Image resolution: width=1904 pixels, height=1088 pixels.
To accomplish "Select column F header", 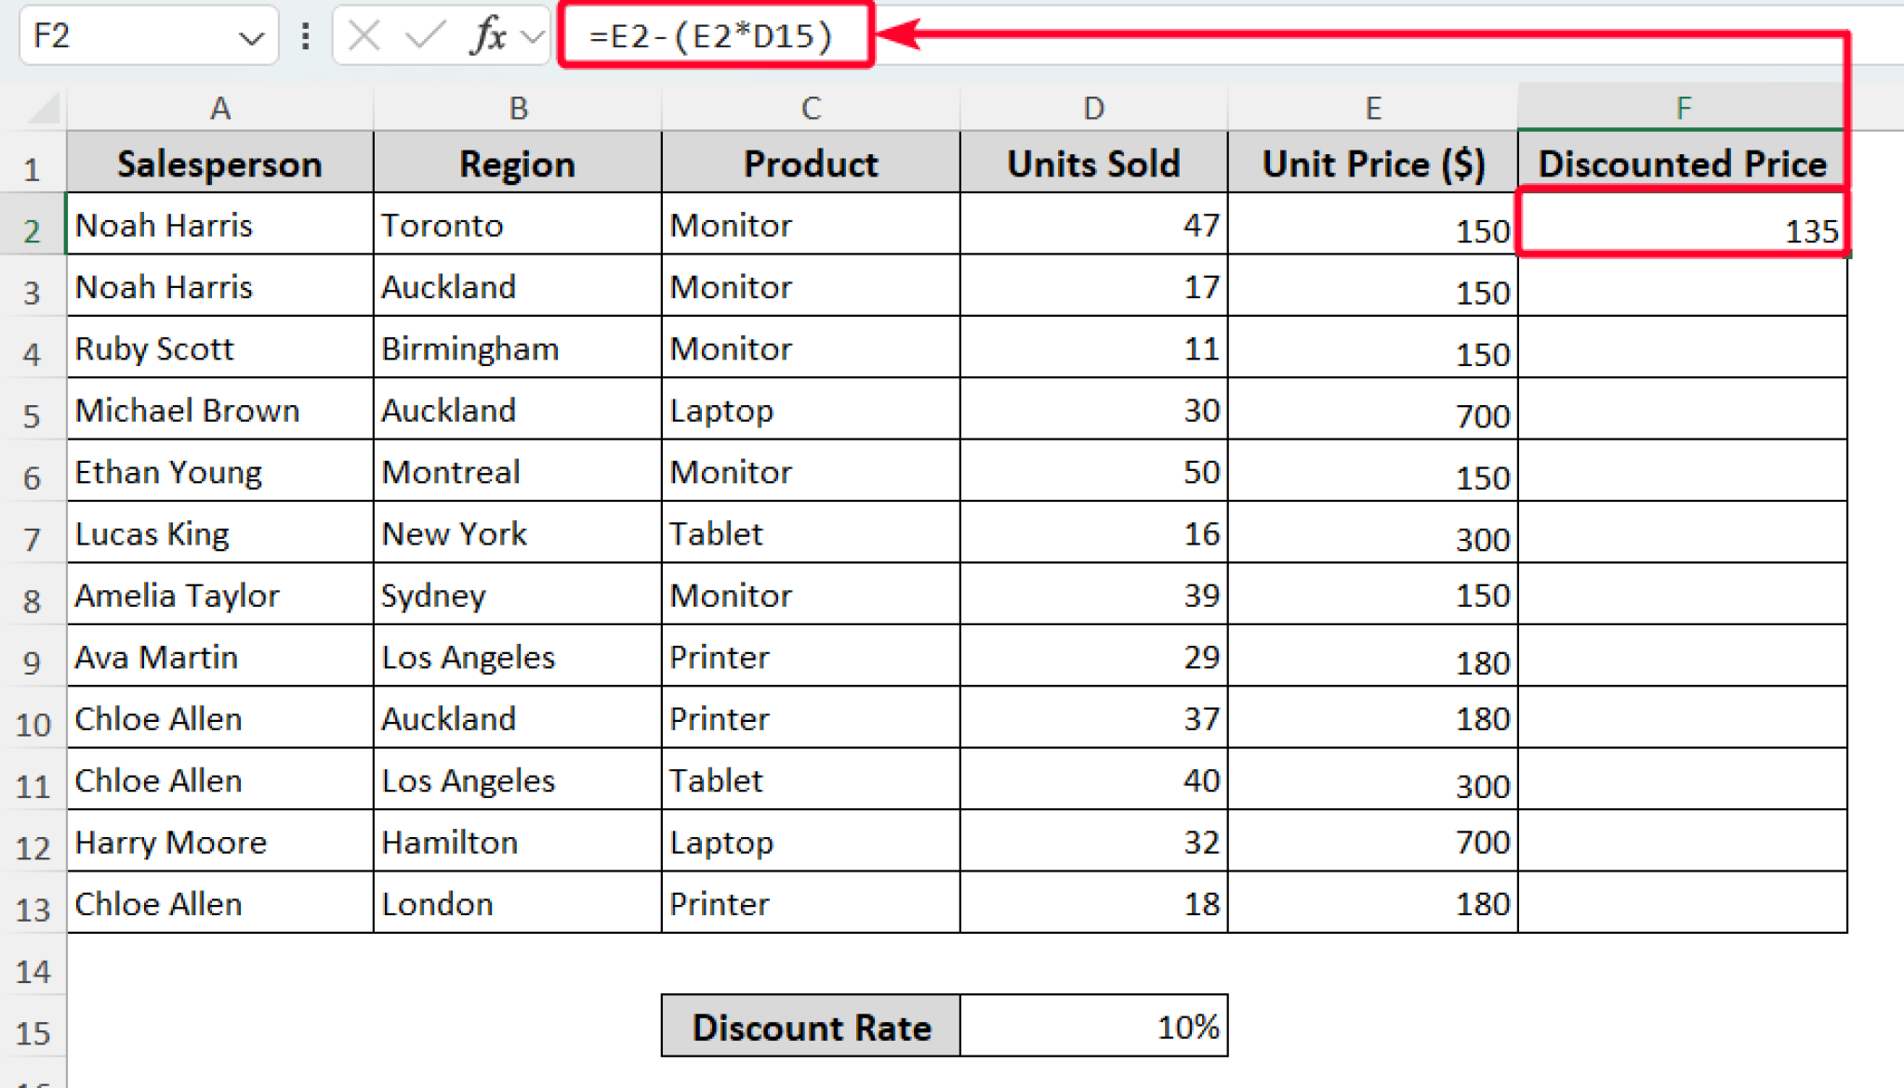I will pos(1683,107).
